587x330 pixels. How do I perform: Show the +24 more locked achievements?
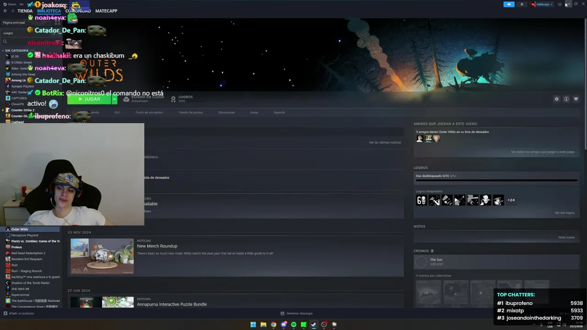click(x=511, y=200)
